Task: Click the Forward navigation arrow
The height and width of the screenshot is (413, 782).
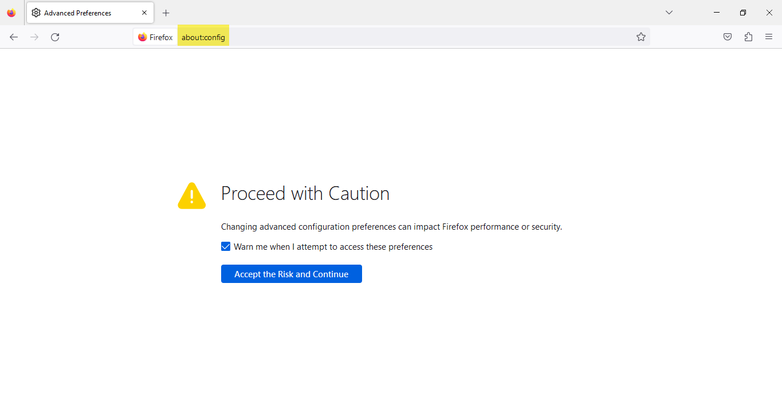Action: click(x=34, y=37)
